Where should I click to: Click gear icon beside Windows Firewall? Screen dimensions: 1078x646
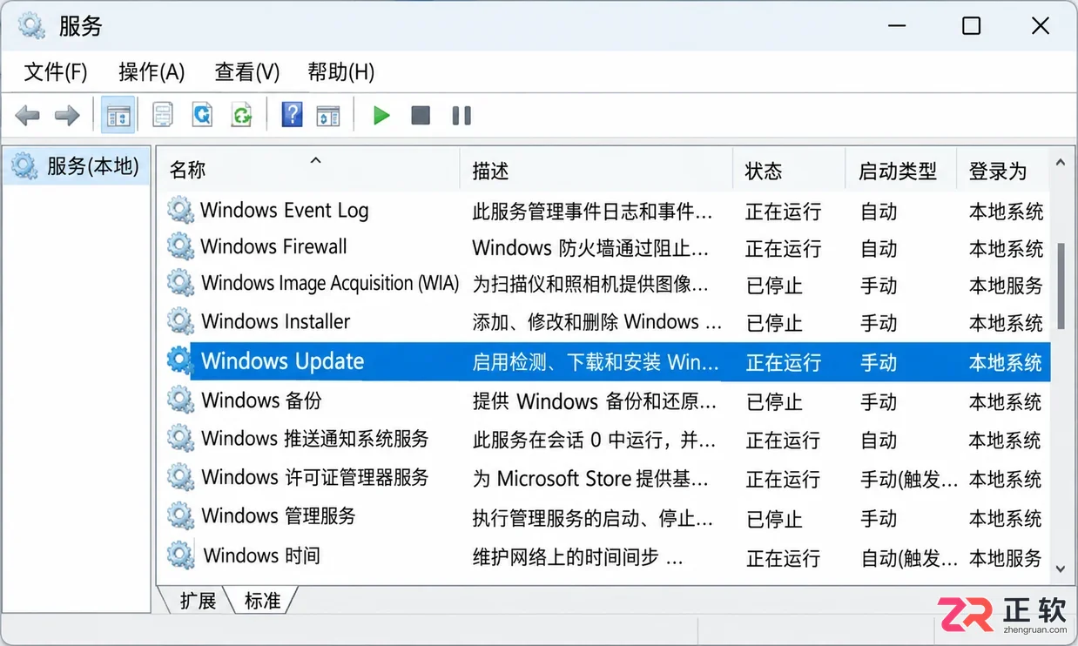pos(180,247)
